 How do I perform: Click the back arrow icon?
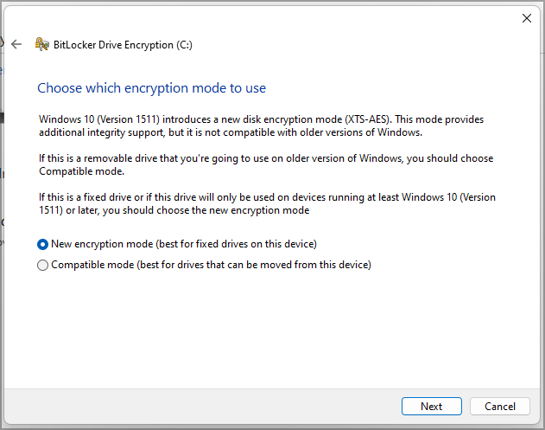coord(16,44)
